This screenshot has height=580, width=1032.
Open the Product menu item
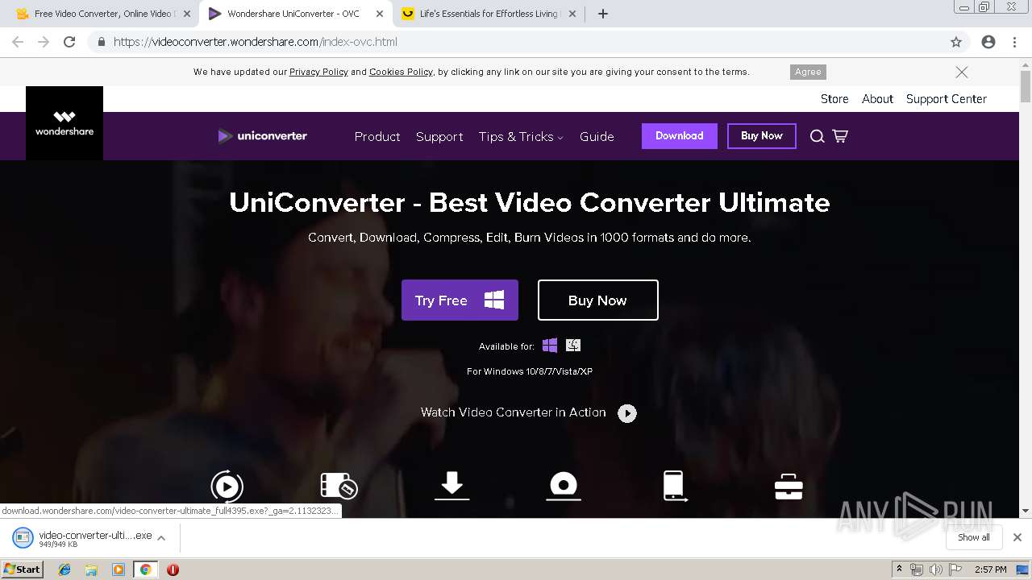377,136
